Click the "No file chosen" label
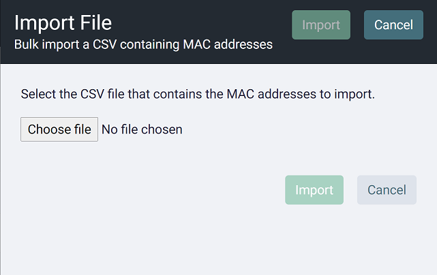The image size is (437, 275). (142, 129)
